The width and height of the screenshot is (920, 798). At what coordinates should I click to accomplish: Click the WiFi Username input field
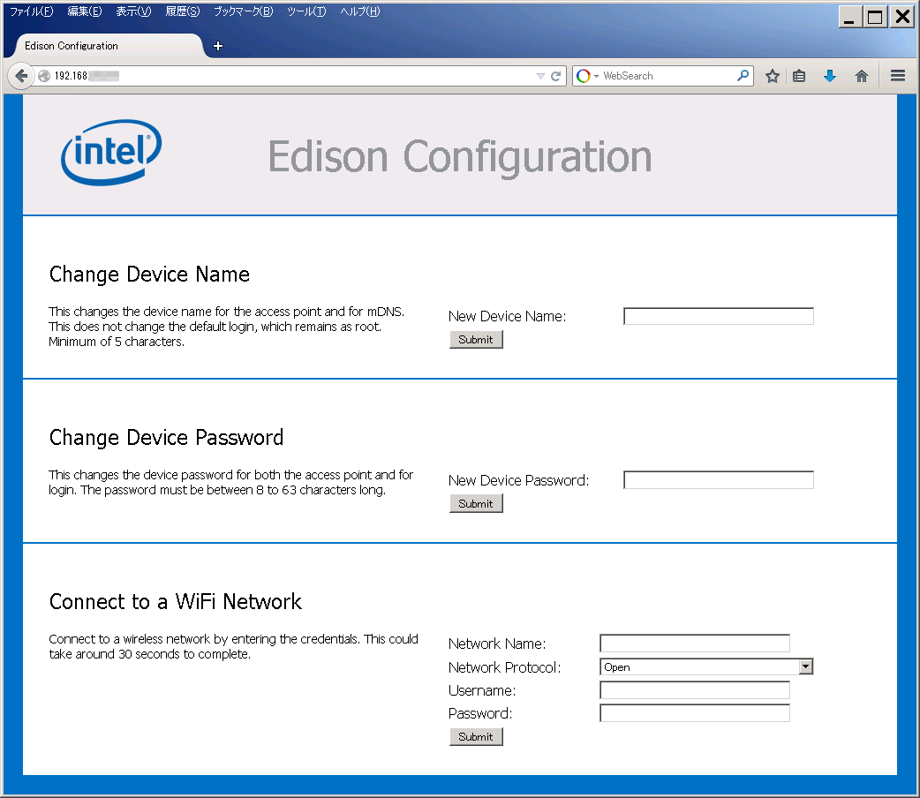click(x=695, y=690)
